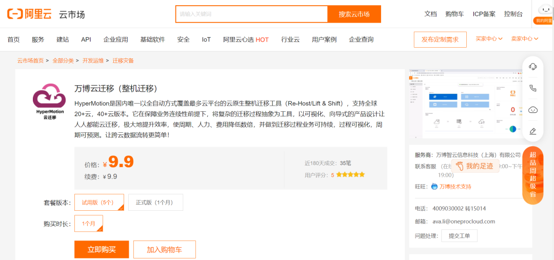554x260 pixels.
Task: Click the email ava.li@oneprocloud.com
Action: 464,222
